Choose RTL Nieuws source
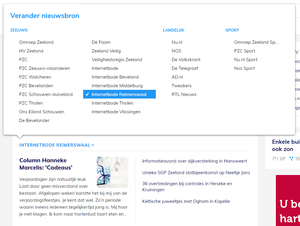The width and height of the screenshot is (300, 226). (x=184, y=94)
